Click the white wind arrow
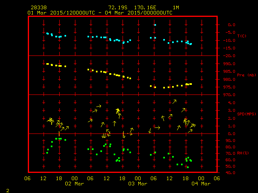This screenshot has width=258, height=193. point(157,127)
